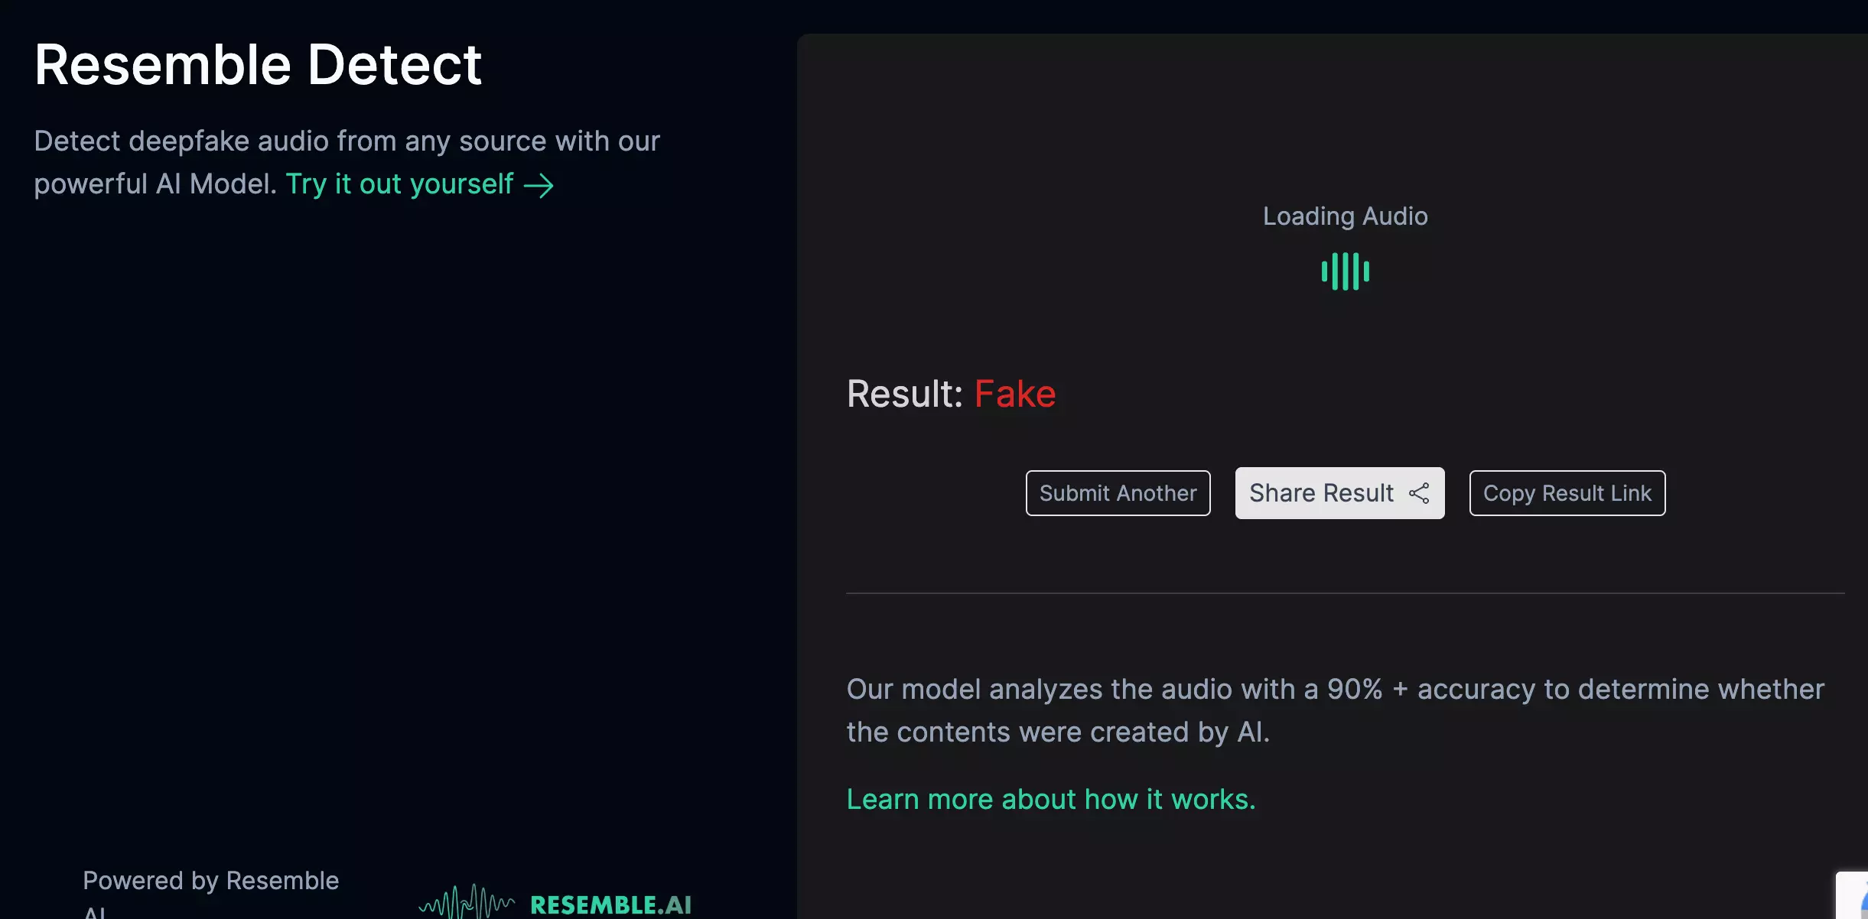Open the Share Result button
Image resolution: width=1868 pixels, height=919 pixels.
pos(1339,493)
